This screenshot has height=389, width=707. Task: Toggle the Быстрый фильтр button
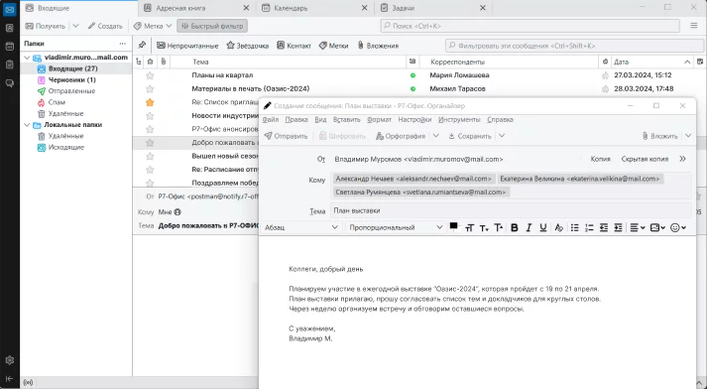coord(212,26)
